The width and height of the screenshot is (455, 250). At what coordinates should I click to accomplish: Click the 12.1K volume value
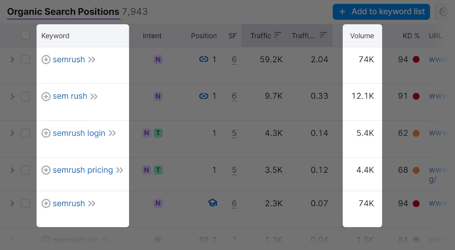(x=363, y=96)
